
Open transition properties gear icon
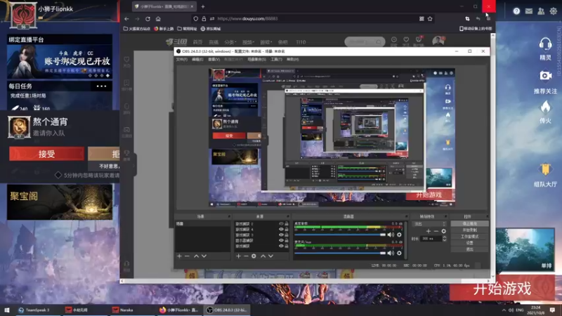tap(444, 231)
